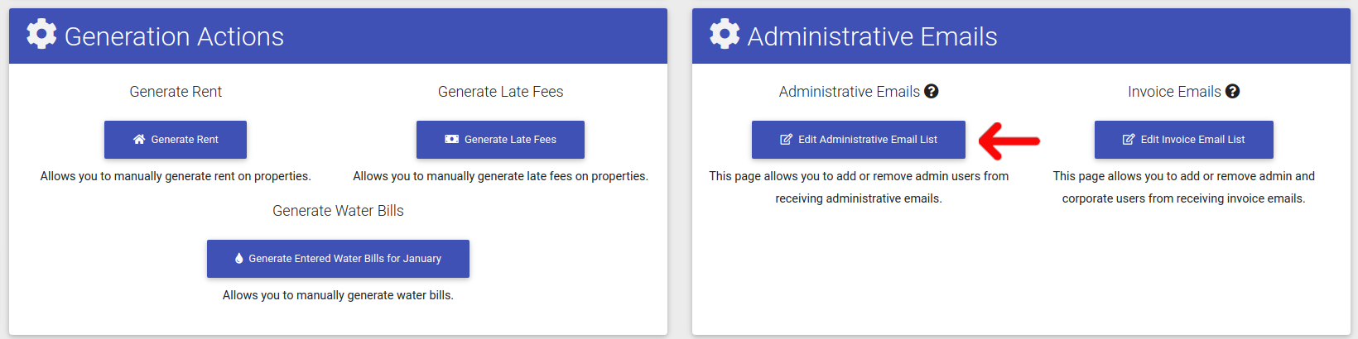Image resolution: width=1358 pixels, height=339 pixels.
Task: Click the Administrative Emails panel header title
Action: 872,36
